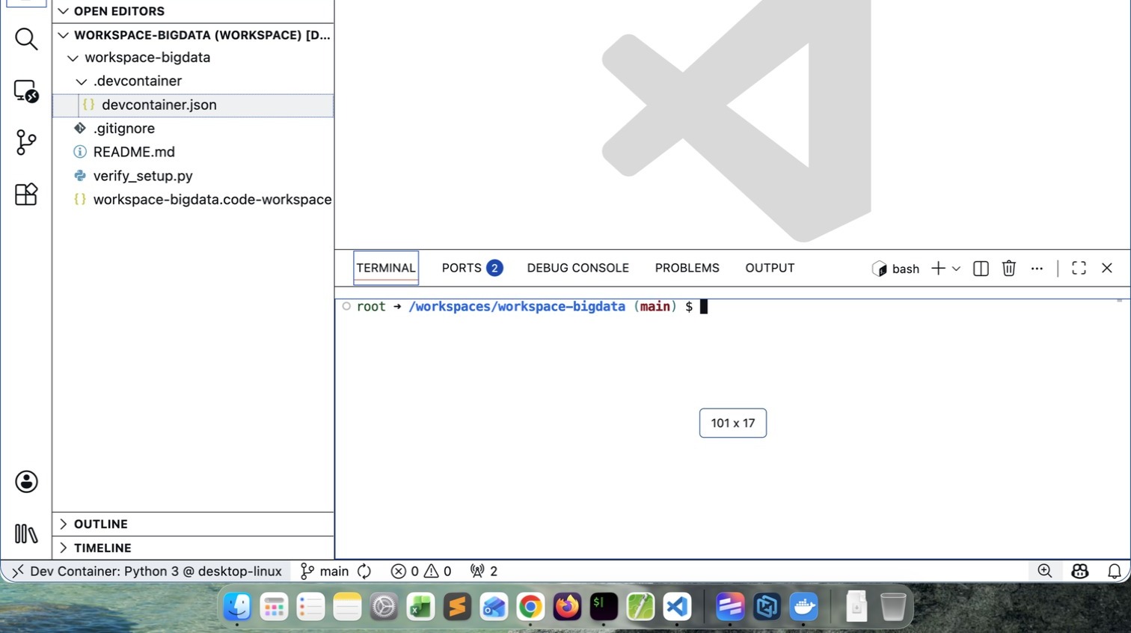Open the Search view in the activity bar

[x=26, y=39]
